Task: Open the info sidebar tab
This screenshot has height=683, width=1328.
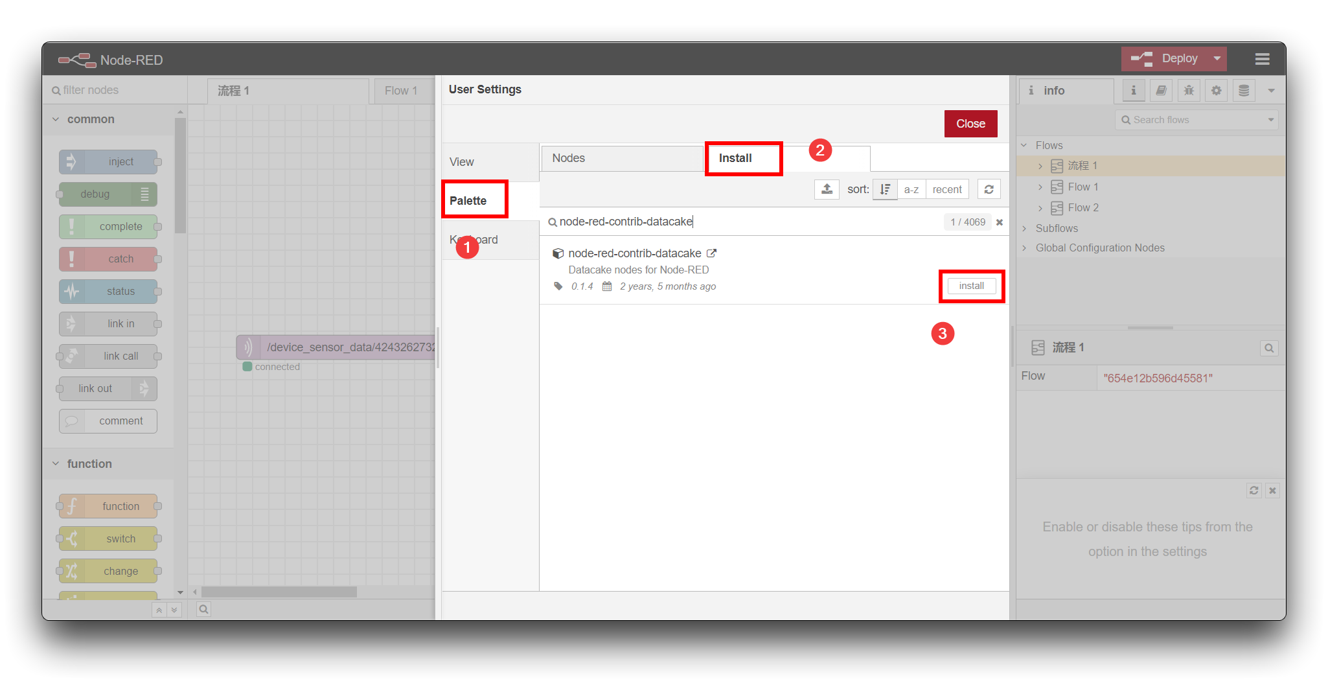Action: (x=1066, y=91)
